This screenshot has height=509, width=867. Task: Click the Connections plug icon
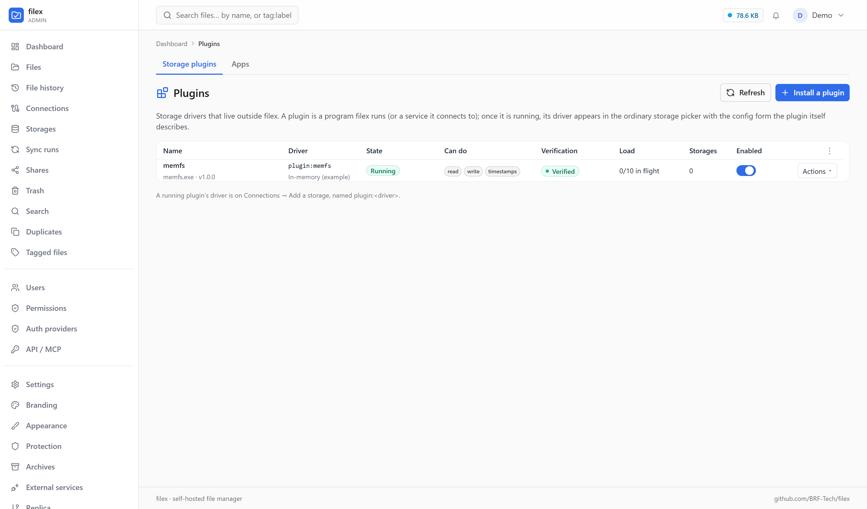(15, 108)
